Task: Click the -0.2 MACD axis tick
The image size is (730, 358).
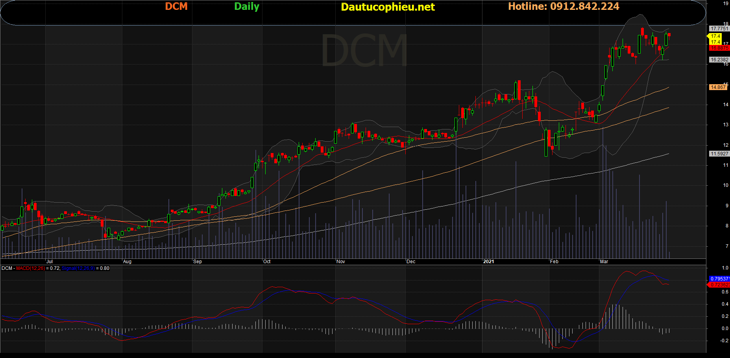Action: tap(724, 340)
